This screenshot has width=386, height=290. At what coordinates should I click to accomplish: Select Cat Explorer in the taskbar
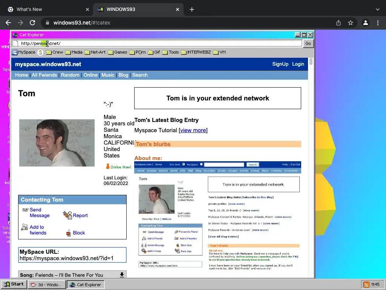(x=86, y=285)
